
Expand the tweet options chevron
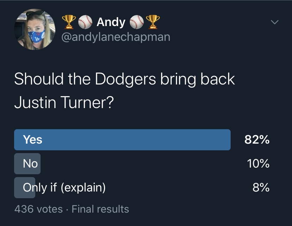pos(274,23)
